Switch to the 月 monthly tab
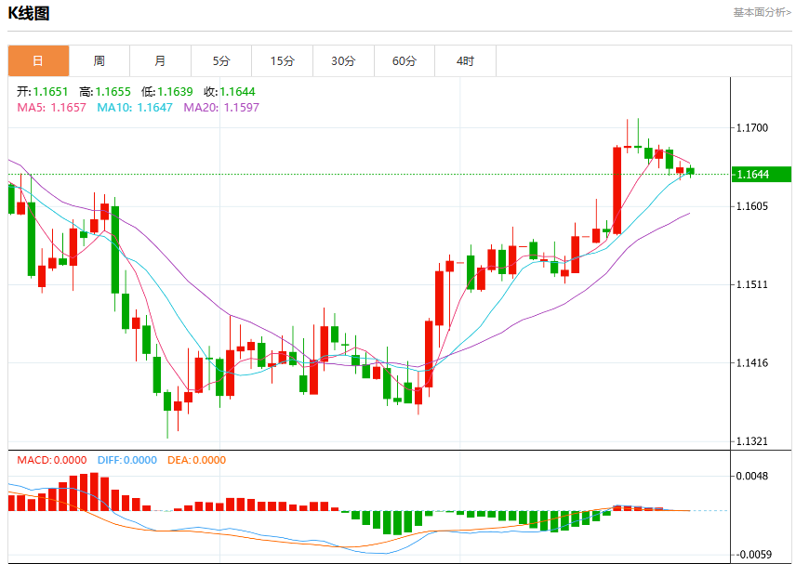 click(x=161, y=61)
